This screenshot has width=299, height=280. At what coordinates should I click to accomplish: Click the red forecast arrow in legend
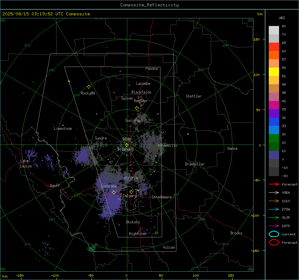(274, 184)
